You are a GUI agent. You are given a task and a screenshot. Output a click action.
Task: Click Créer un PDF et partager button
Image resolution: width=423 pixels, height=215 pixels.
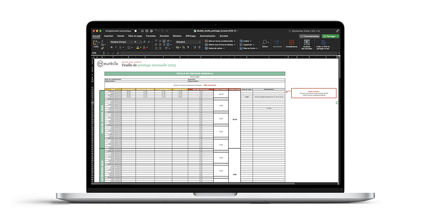point(323,45)
